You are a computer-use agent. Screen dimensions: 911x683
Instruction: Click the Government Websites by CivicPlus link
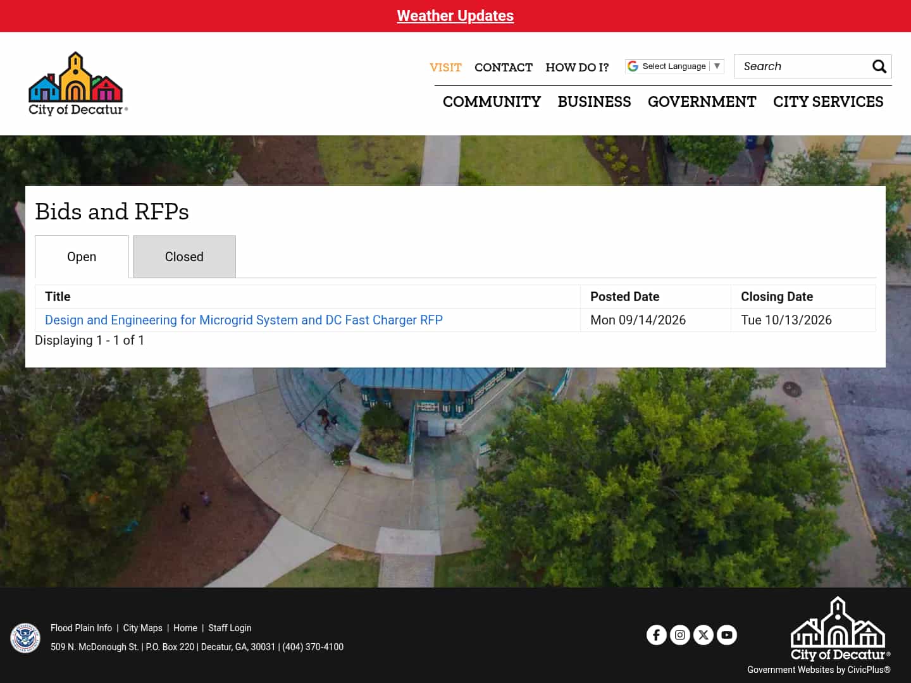(819, 670)
